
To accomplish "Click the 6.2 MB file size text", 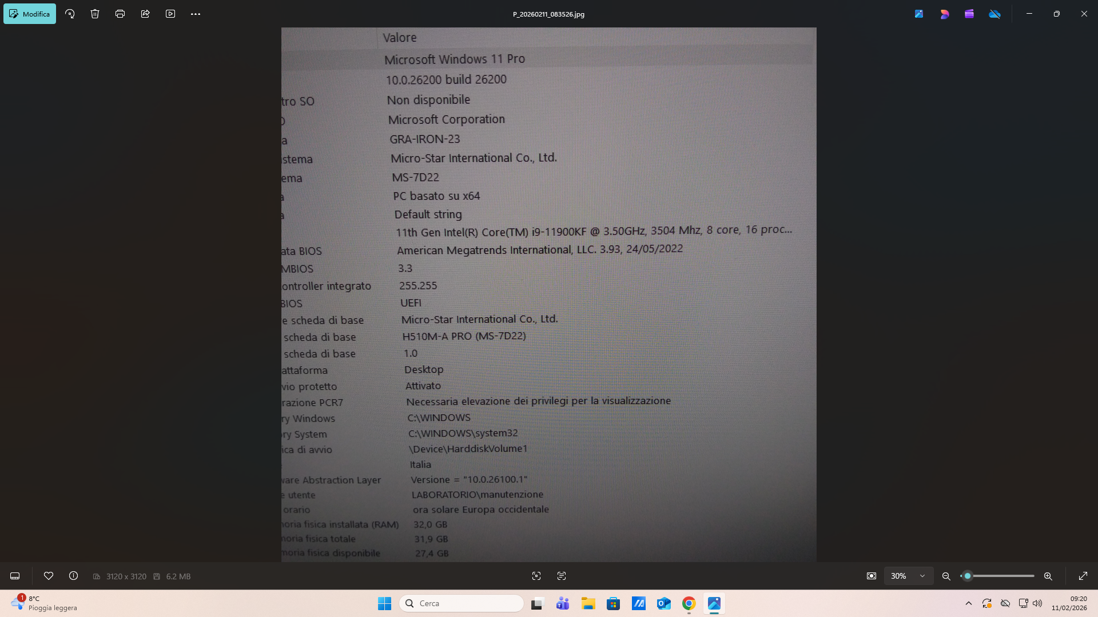I will (178, 576).
